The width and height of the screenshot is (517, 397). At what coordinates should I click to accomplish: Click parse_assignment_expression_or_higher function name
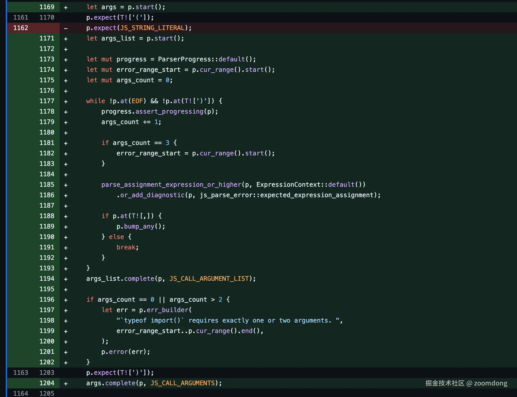pos(171,185)
